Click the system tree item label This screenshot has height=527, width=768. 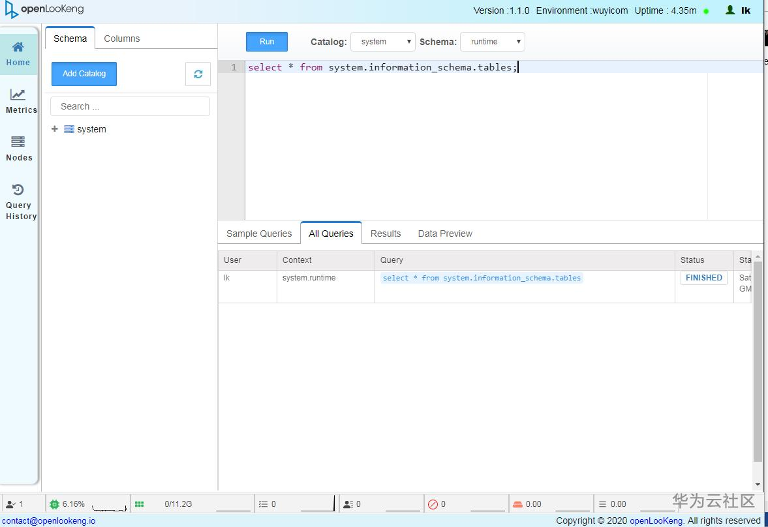click(91, 129)
